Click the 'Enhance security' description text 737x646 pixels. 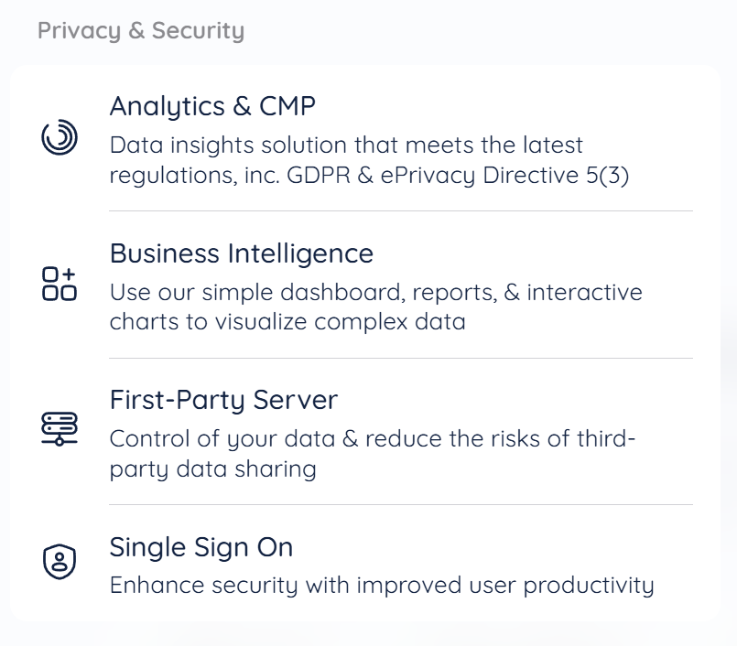pyautogui.click(x=382, y=586)
